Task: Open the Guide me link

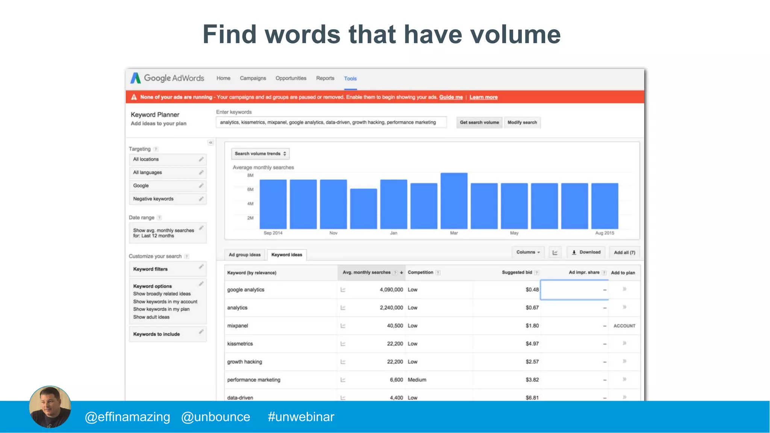Action: [x=451, y=97]
